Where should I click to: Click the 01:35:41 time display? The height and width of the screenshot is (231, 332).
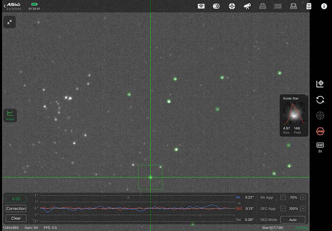(x=34, y=9)
